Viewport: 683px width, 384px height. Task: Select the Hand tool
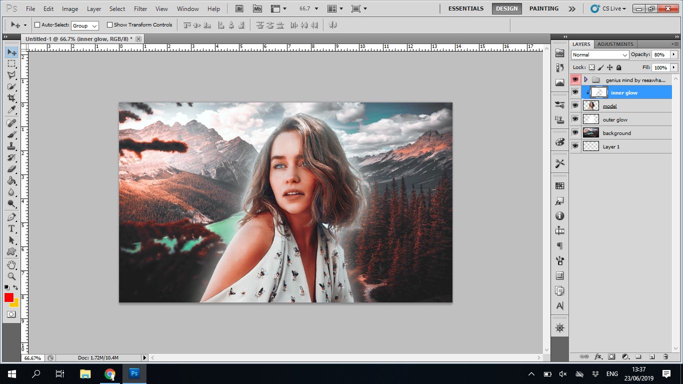pos(11,264)
